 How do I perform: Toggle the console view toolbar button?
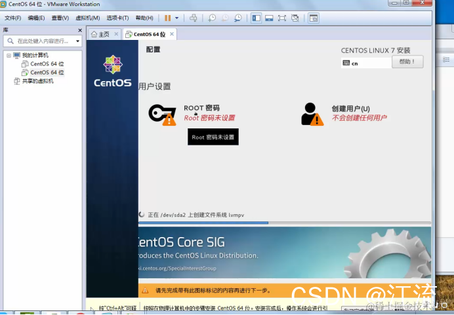[x=314, y=18]
